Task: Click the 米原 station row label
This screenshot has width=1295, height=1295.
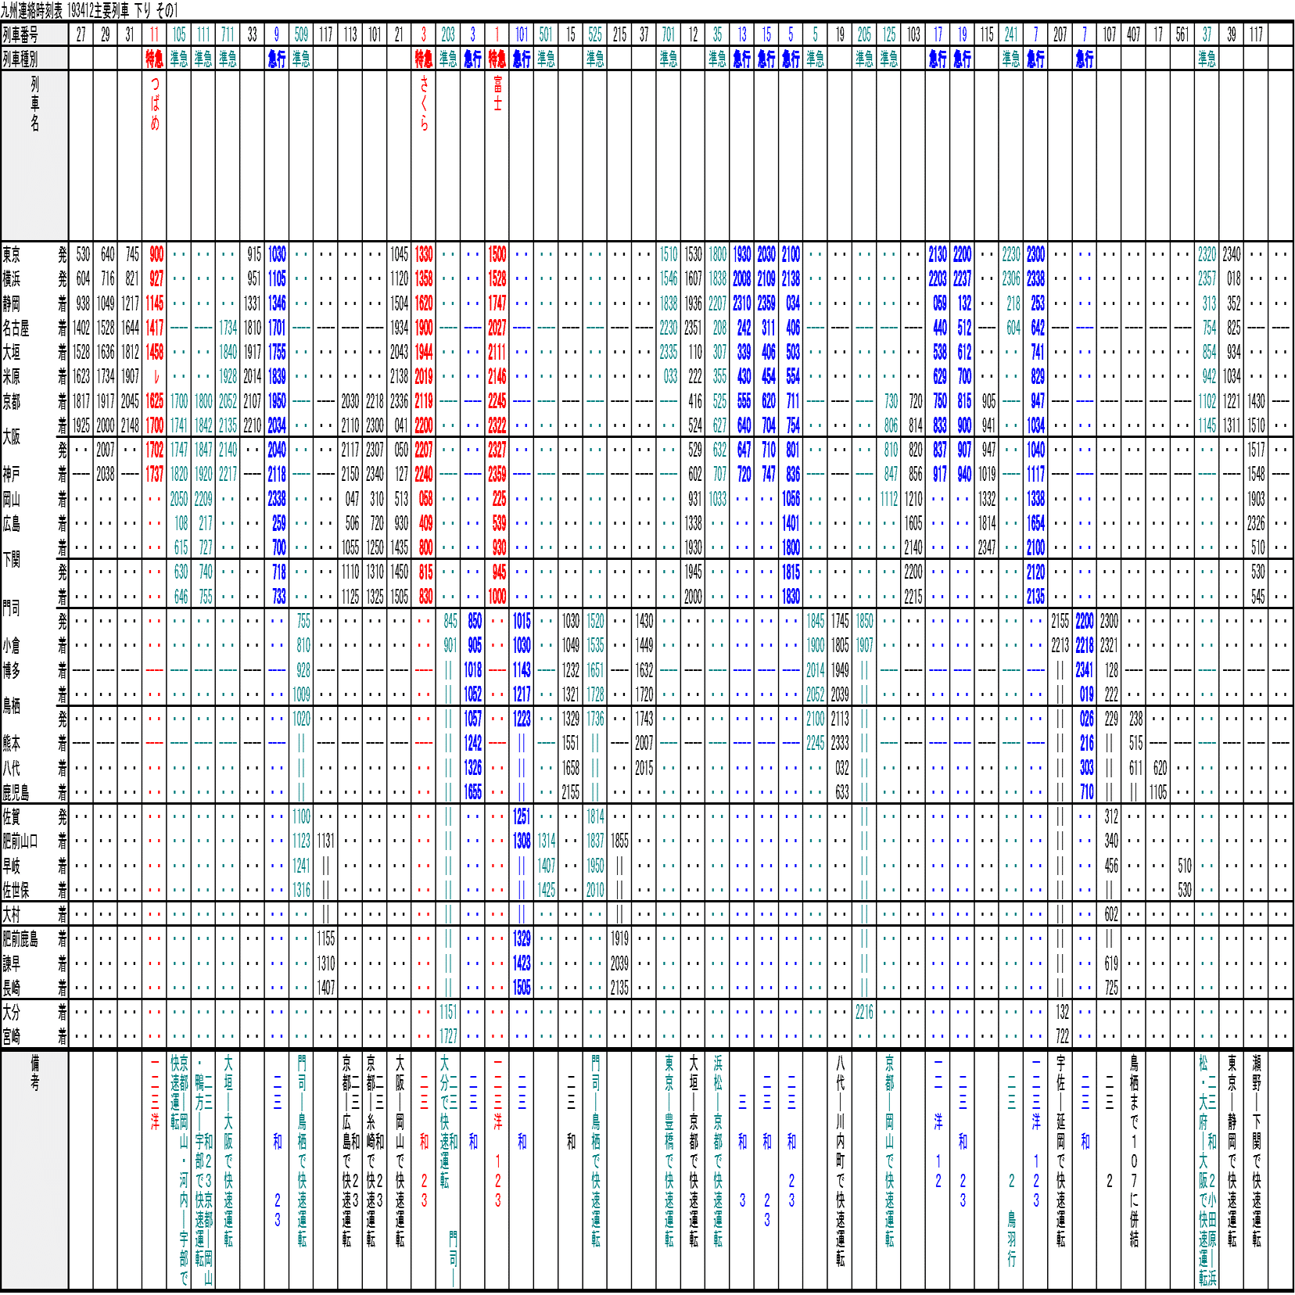Action: [12, 377]
